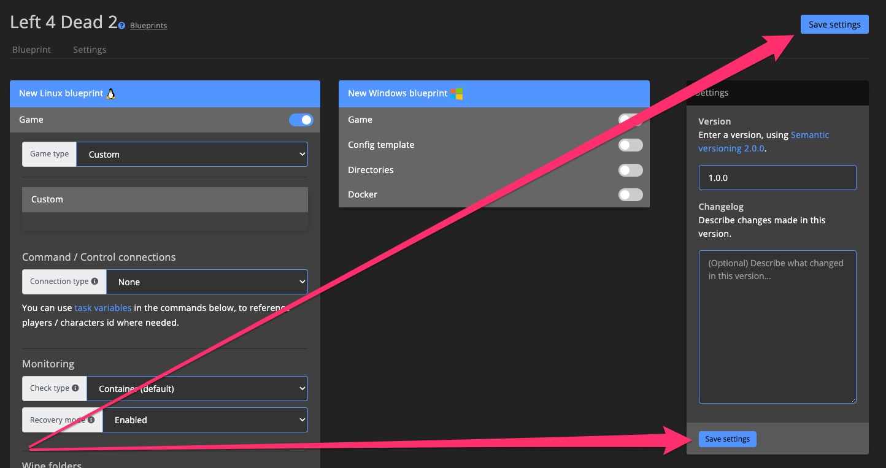
Task: Open the Recovery mode dropdown set to Enabled
Action: pyautogui.click(x=205, y=420)
